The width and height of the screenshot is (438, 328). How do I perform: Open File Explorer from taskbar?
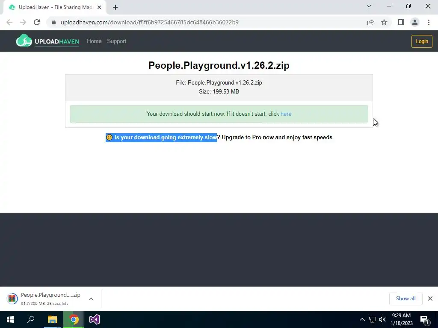point(52,319)
